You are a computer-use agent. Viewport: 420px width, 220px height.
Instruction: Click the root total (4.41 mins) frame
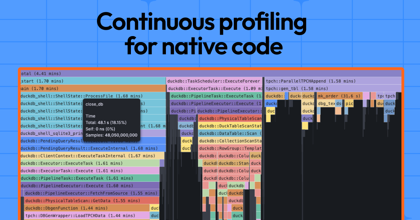pyautogui.click(x=210, y=74)
